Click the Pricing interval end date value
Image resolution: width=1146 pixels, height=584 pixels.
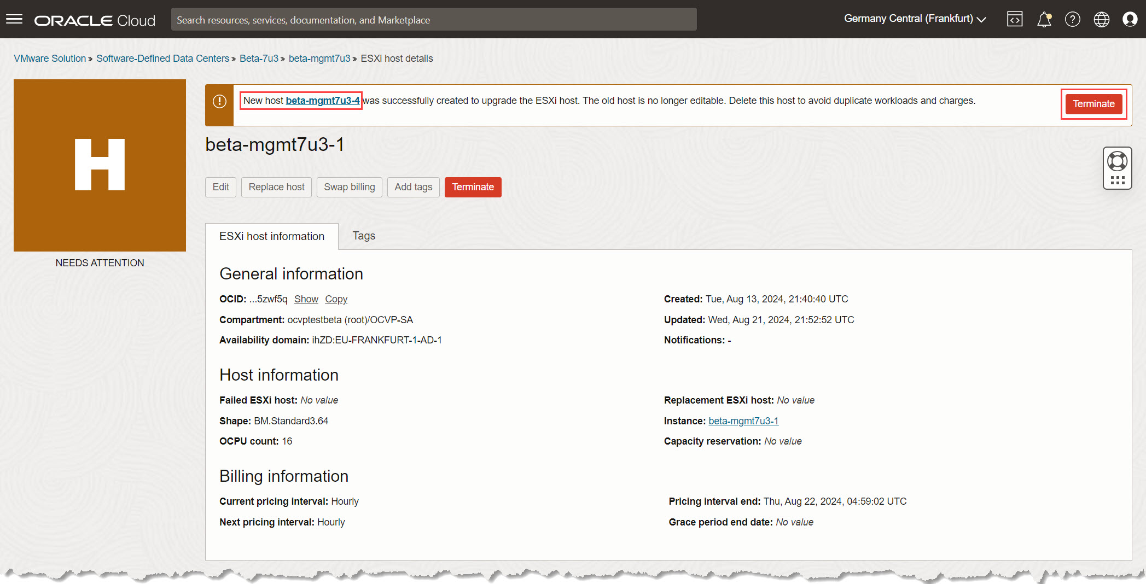[835, 501]
